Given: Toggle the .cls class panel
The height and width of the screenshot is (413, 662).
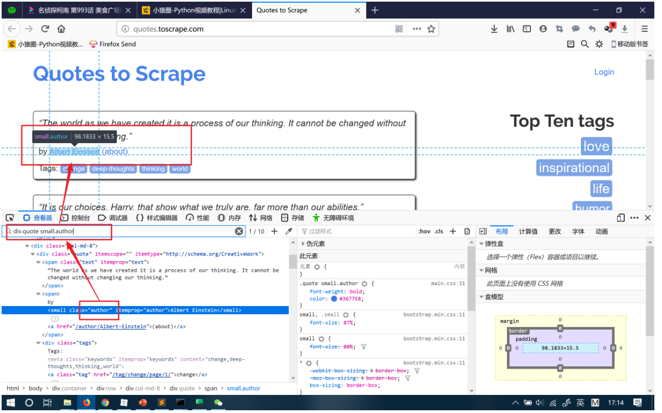Looking at the screenshot, I should (x=439, y=231).
